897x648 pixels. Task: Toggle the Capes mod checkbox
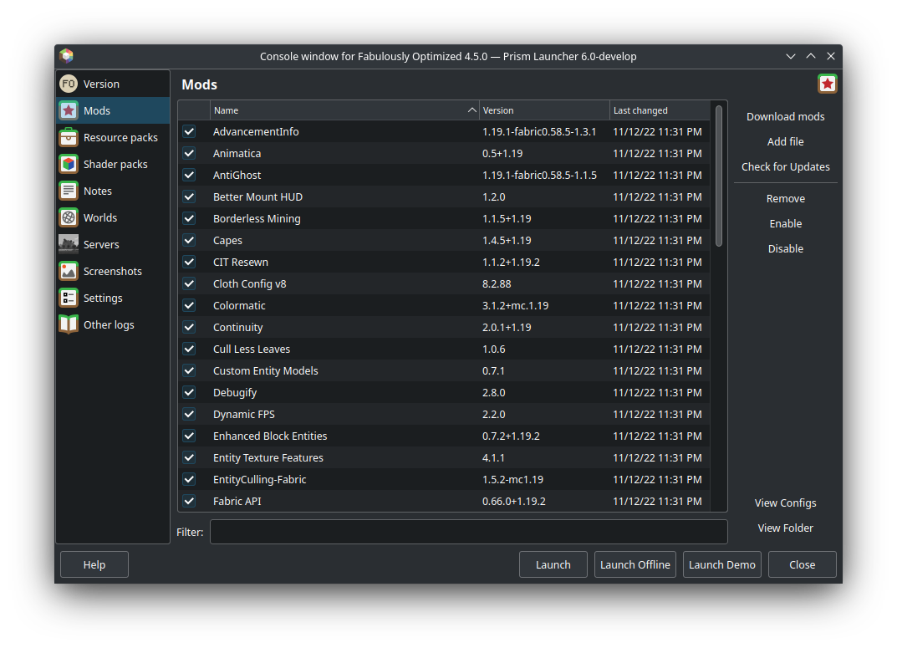(190, 240)
